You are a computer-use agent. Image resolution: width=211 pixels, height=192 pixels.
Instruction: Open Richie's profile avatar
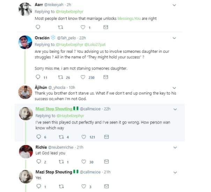click(x=26, y=152)
